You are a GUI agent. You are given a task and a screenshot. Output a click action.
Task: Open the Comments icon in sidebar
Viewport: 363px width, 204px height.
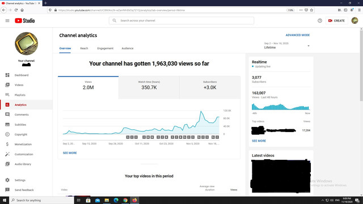7,114
